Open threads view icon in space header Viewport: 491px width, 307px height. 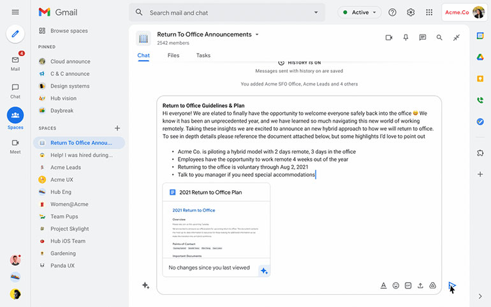pyautogui.click(x=422, y=38)
